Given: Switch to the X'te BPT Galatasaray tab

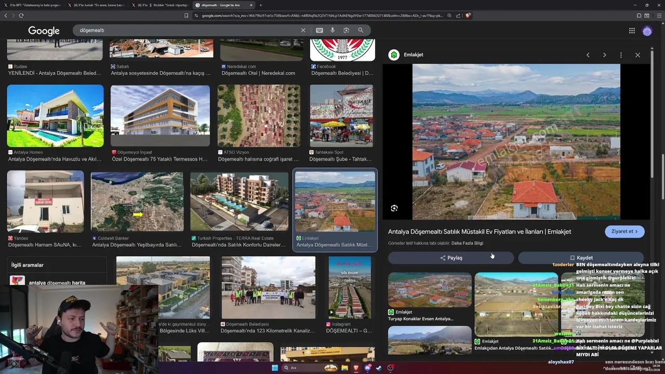Looking at the screenshot, I should point(34,5).
